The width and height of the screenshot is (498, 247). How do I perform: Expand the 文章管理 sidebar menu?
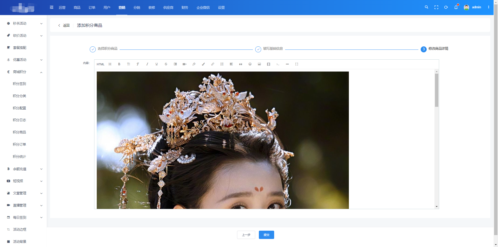(x=23, y=193)
